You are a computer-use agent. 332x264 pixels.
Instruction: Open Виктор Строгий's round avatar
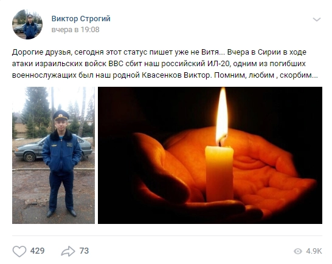[27, 24]
